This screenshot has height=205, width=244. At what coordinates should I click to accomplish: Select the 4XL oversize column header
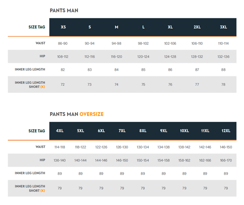click(x=60, y=131)
